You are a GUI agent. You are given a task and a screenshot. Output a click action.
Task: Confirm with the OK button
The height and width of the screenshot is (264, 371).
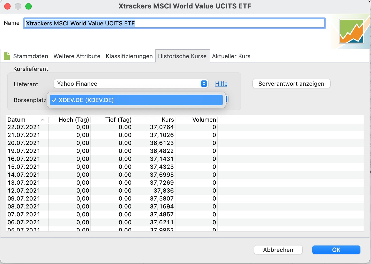(x=336, y=250)
